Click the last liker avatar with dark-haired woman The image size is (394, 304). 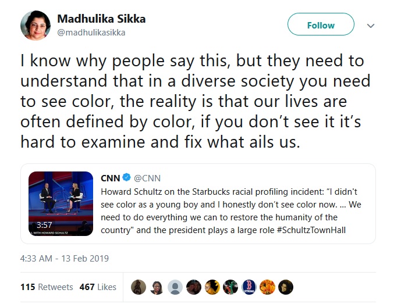pos(286,287)
